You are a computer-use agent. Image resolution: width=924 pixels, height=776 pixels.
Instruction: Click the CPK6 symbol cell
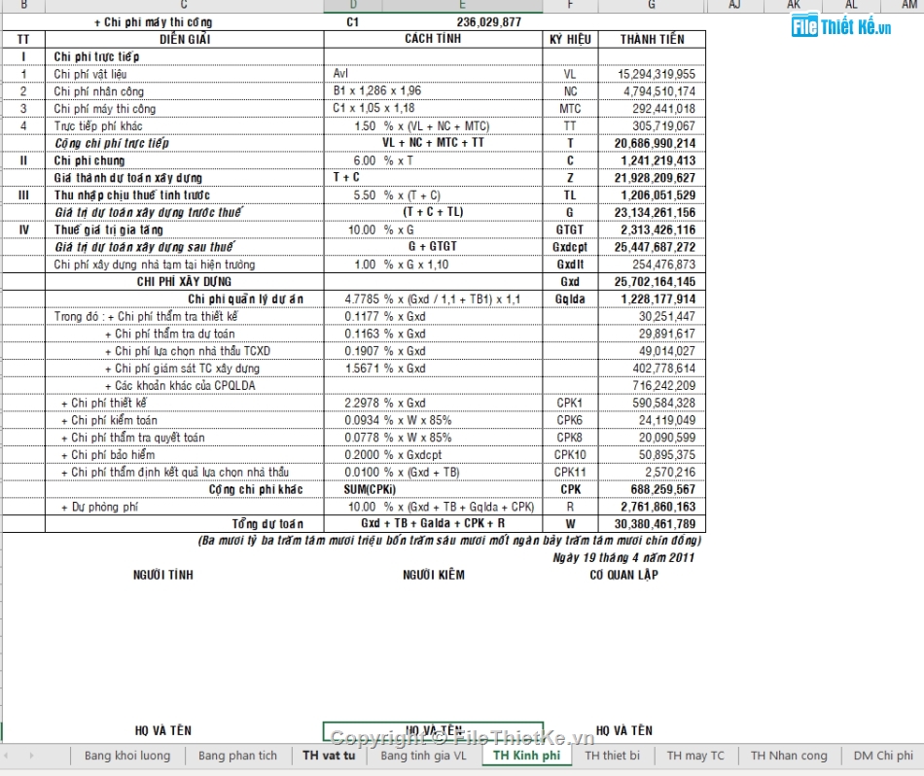[x=570, y=420]
